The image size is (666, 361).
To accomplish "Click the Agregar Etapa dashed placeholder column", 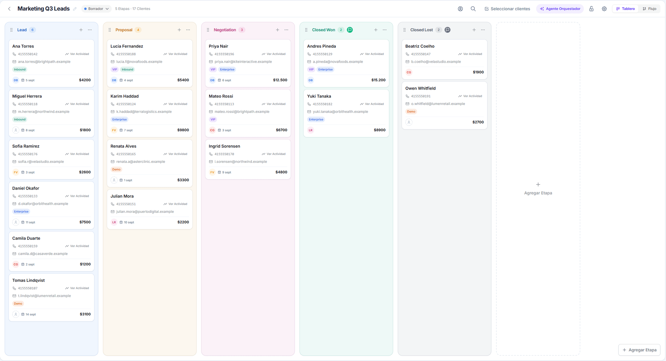I will click(x=538, y=188).
